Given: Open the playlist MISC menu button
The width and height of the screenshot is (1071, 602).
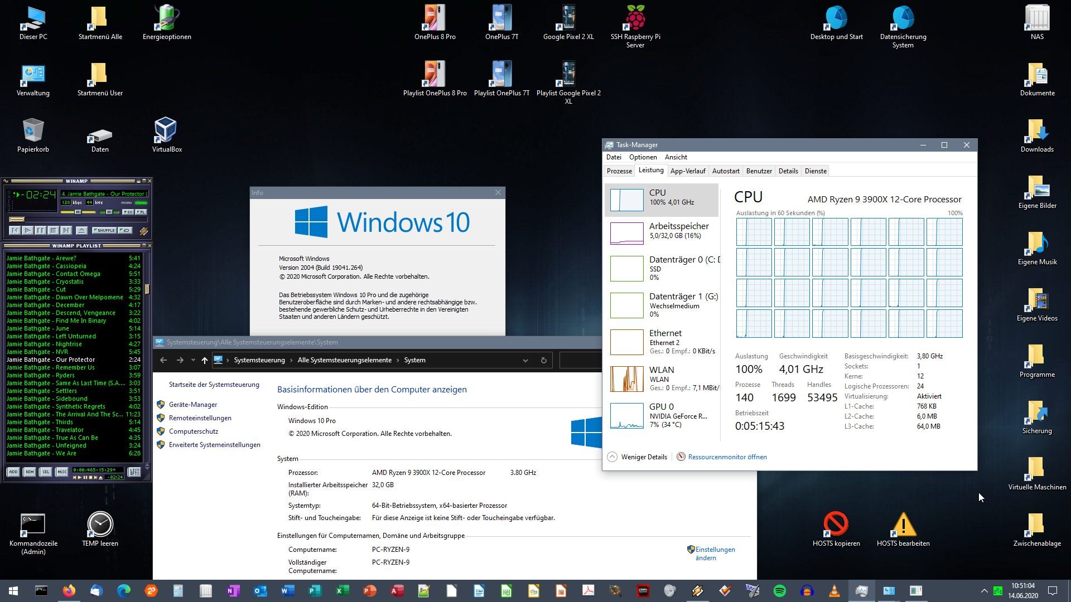Looking at the screenshot, I should tap(62, 472).
